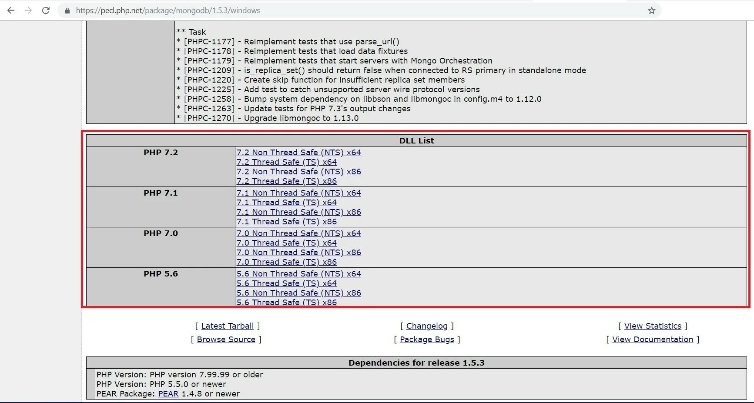
Task: Reload the current page
Action: click(x=46, y=10)
